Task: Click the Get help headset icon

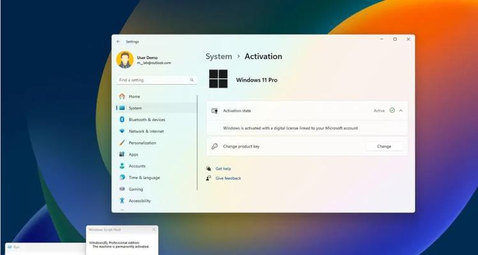Action: point(208,168)
